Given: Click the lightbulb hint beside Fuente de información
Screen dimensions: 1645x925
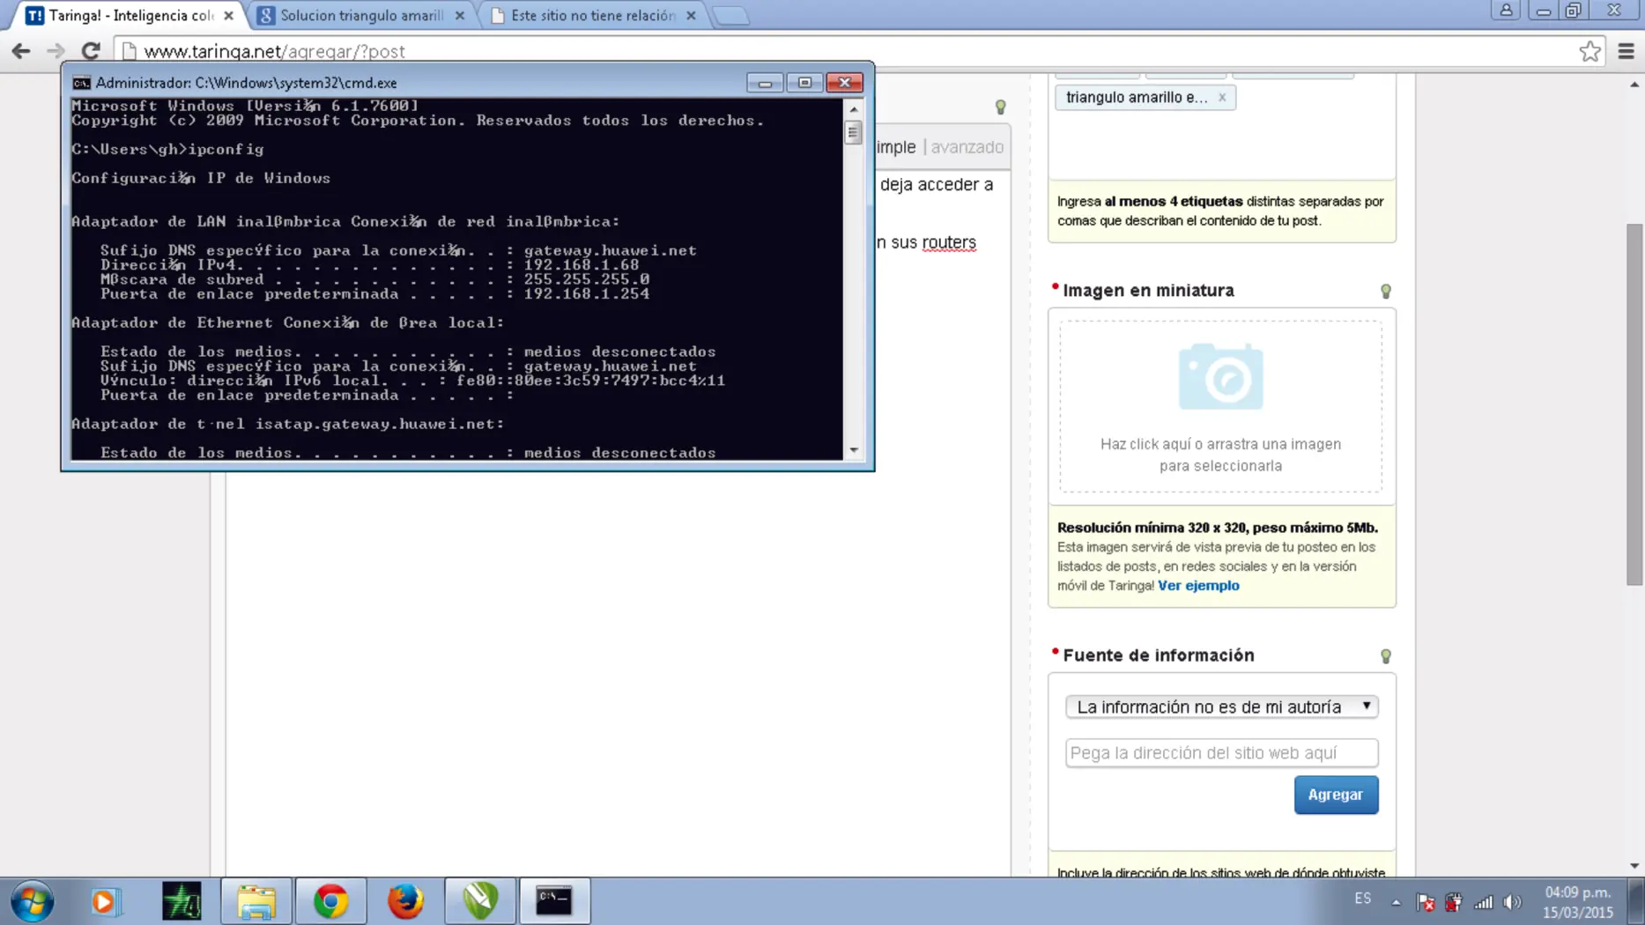Looking at the screenshot, I should 1385,656.
